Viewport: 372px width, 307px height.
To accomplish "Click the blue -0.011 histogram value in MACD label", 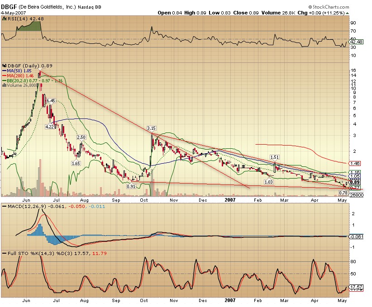I will click(x=97, y=206).
